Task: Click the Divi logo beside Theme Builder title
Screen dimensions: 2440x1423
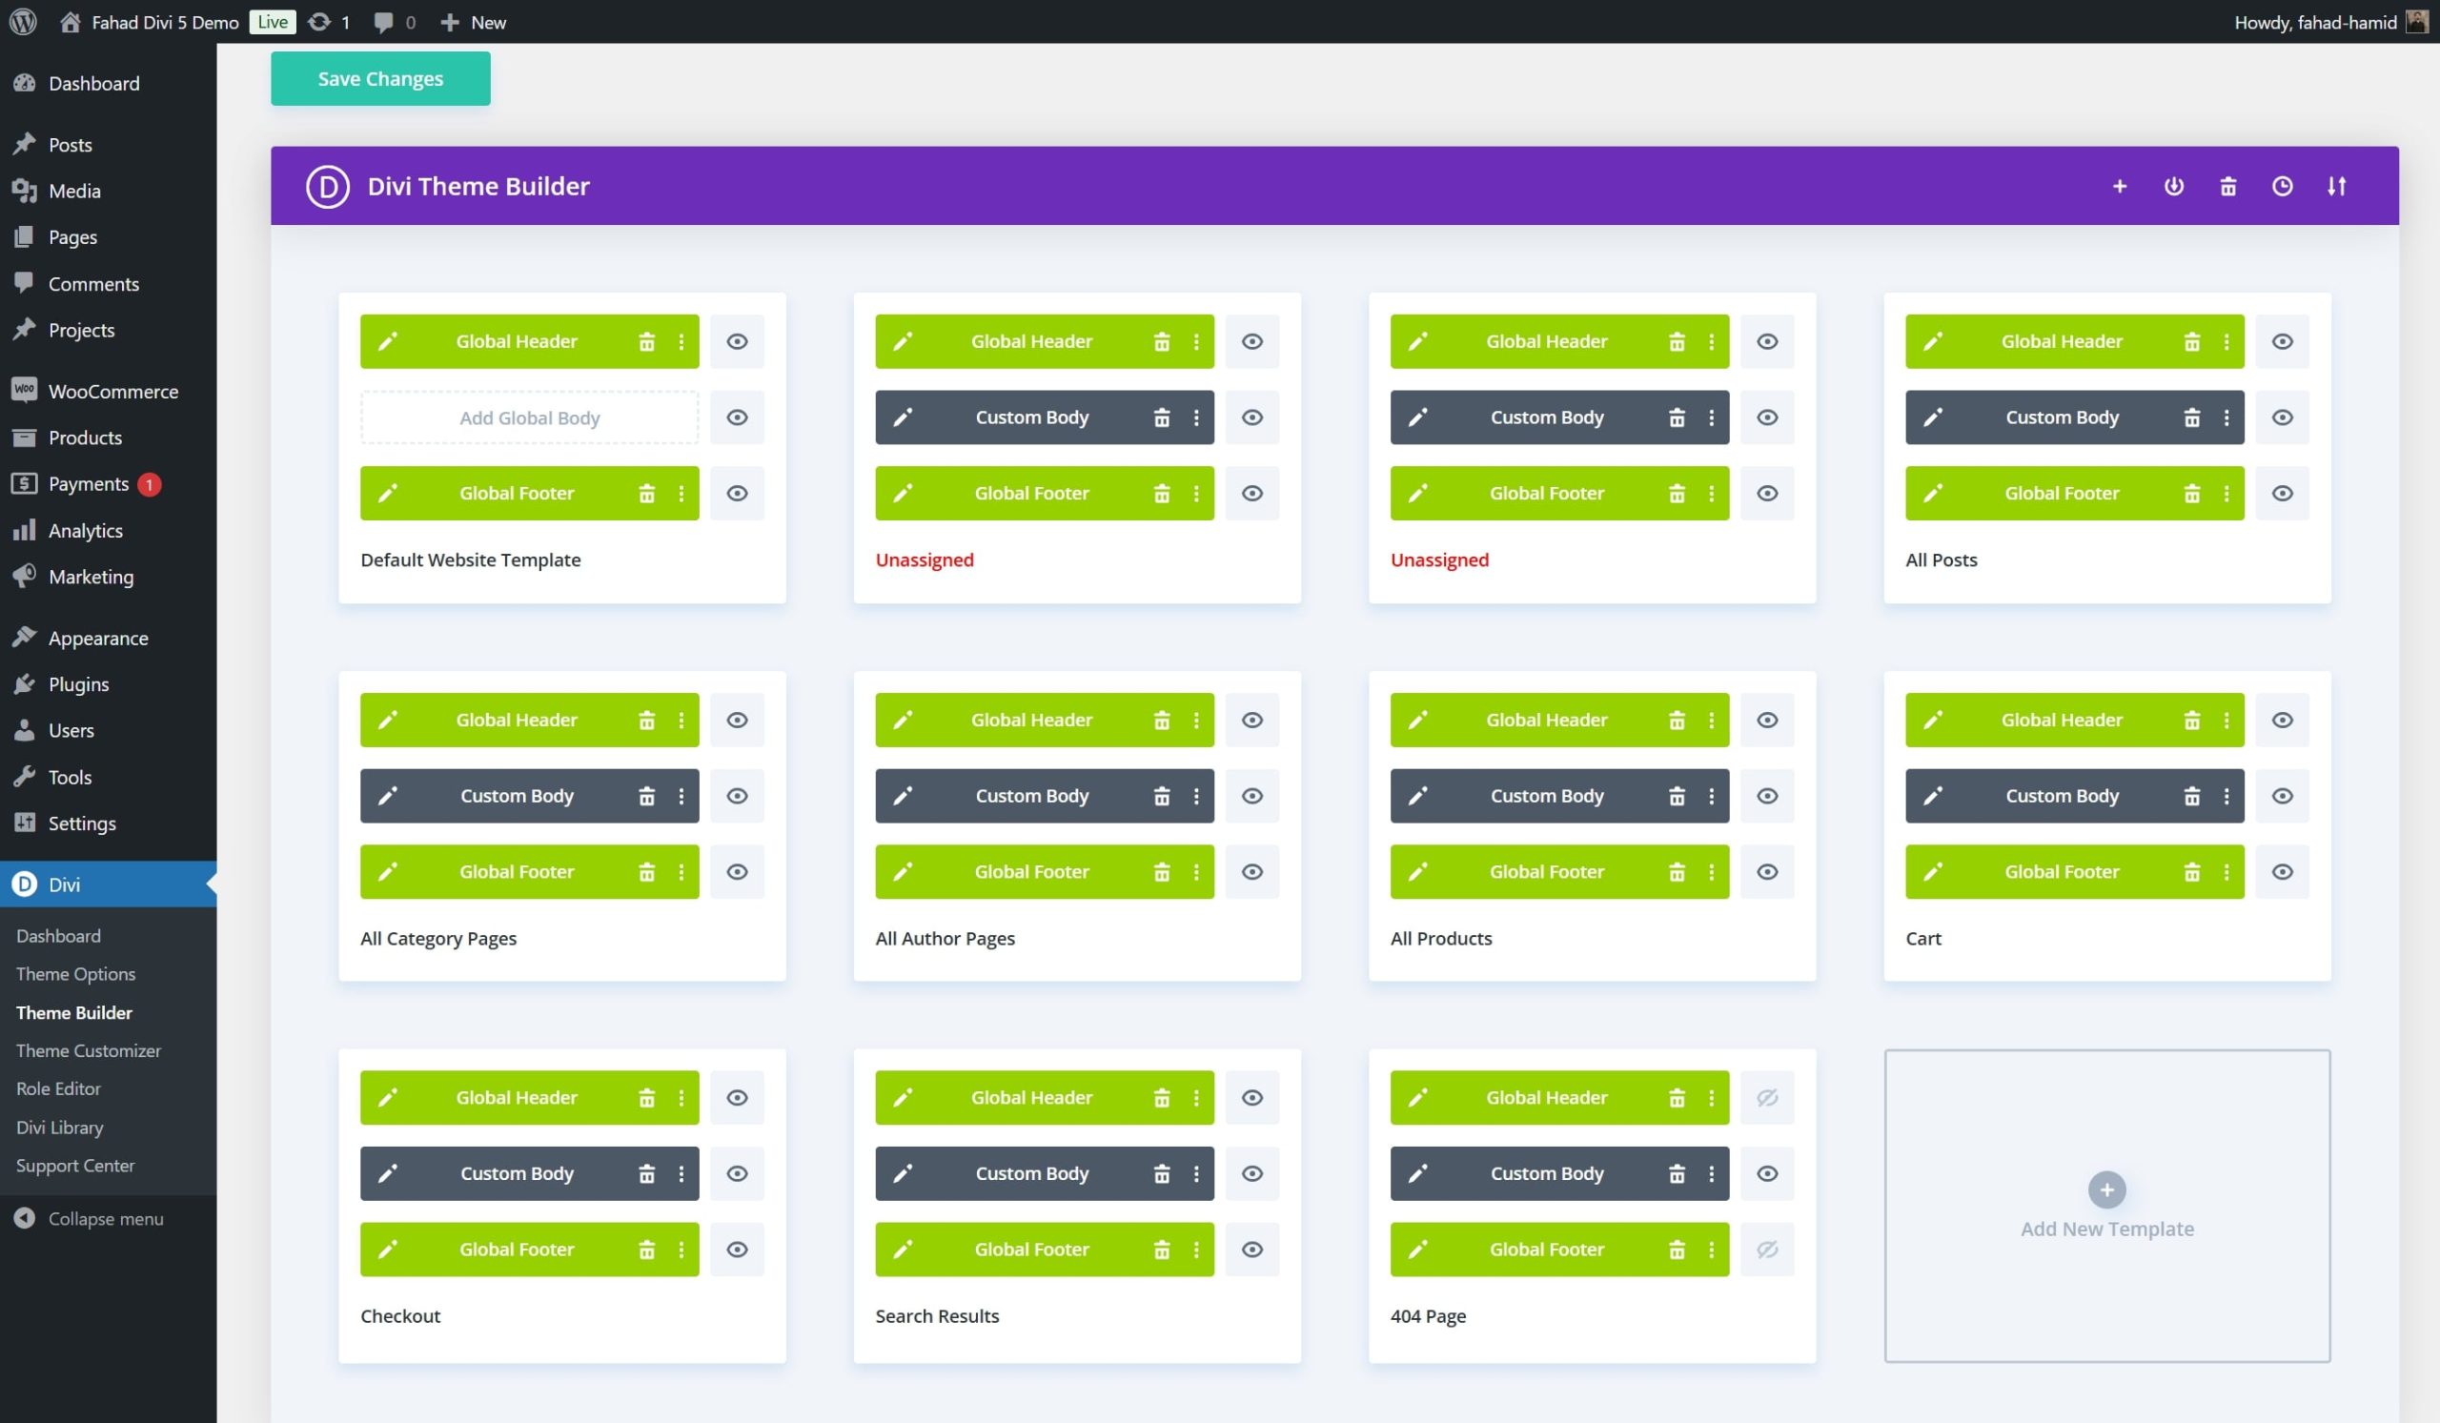Action: [x=327, y=186]
